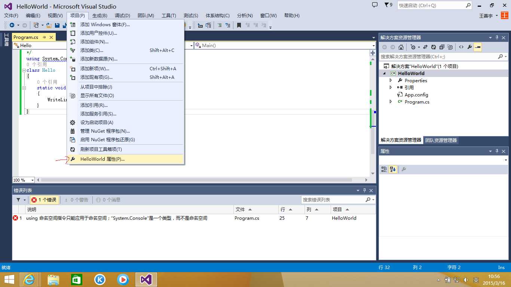This screenshot has height=287, width=511.
Task: Click the Home icon in Solution Explorer
Action: pyautogui.click(x=401, y=47)
